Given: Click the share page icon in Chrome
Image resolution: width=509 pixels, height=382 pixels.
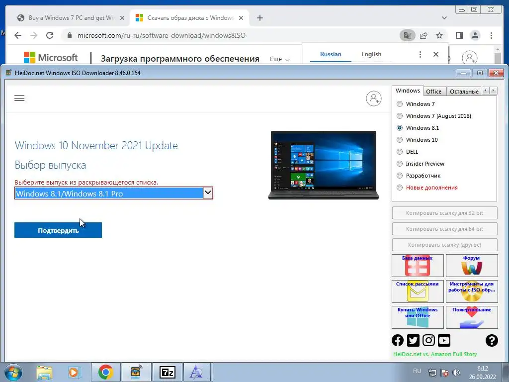Looking at the screenshot, I should (424, 35).
